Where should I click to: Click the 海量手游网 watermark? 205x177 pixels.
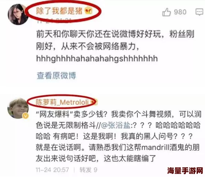click(x=185, y=170)
